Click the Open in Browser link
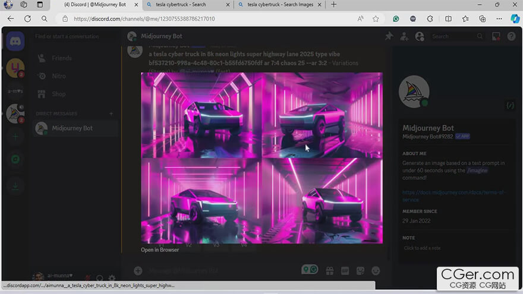Screen dimensions: 523x294 160,250
